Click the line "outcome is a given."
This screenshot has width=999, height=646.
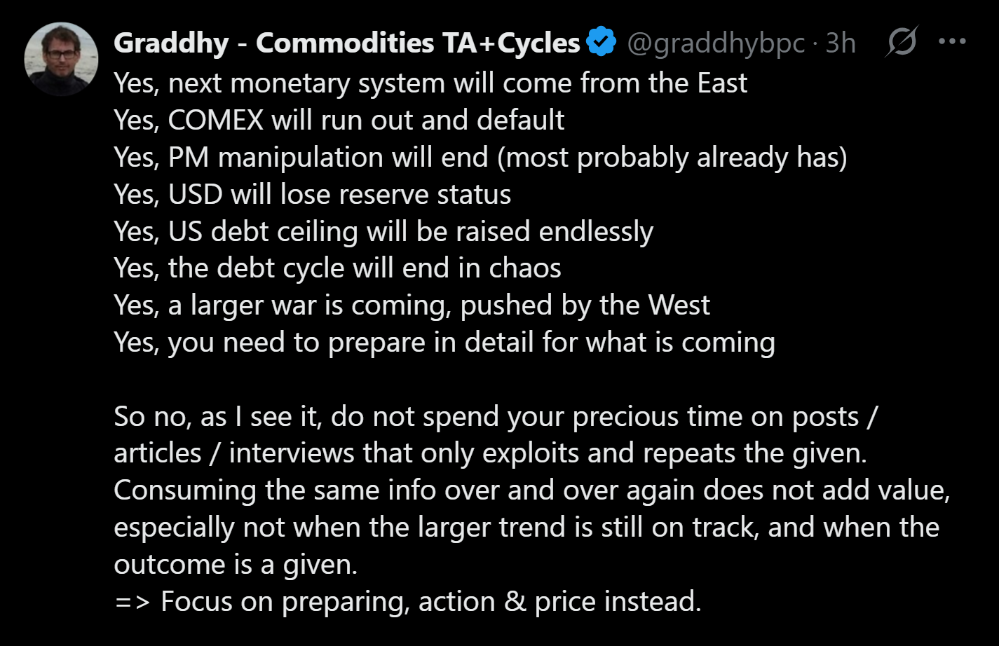click(x=236, y=565)
